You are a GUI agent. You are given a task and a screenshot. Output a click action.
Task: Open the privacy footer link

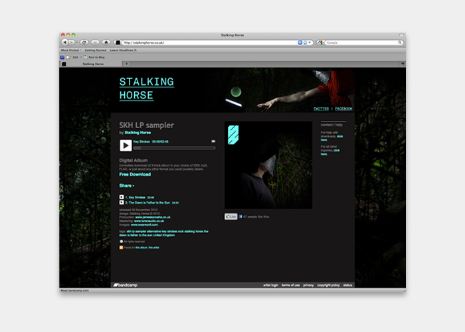[x=308, y=285]
